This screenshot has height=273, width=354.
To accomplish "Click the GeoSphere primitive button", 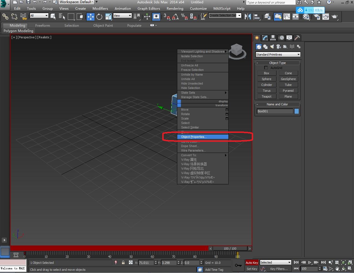I will click(288, 79).
